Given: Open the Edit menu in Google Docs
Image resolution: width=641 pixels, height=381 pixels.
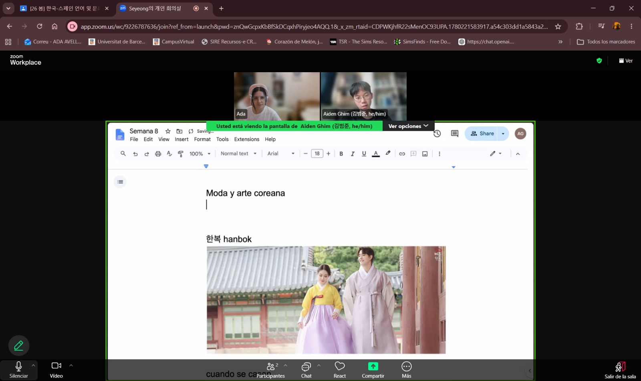Looking at the screenshot, I should pyautogui.click(x=148, y=139).
